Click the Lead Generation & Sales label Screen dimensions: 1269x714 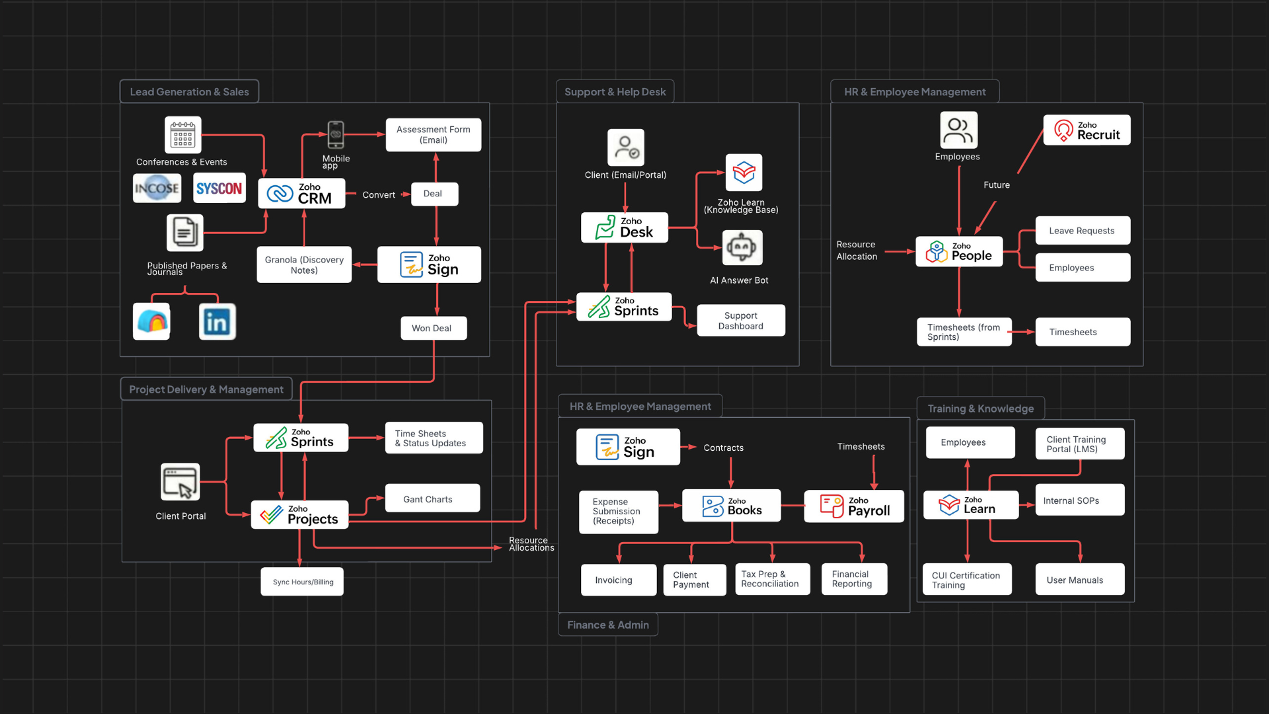pyautogui.click(x=189, y=92)
